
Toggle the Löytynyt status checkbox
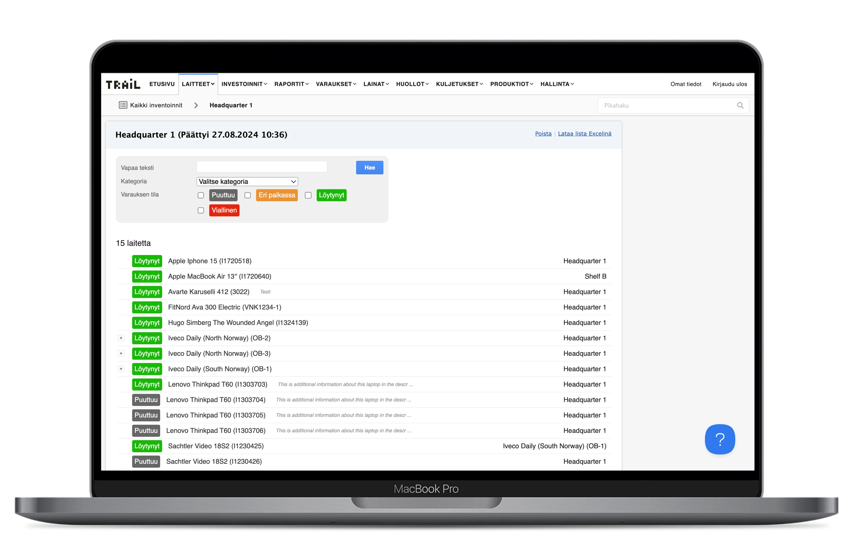coord(308,195)
